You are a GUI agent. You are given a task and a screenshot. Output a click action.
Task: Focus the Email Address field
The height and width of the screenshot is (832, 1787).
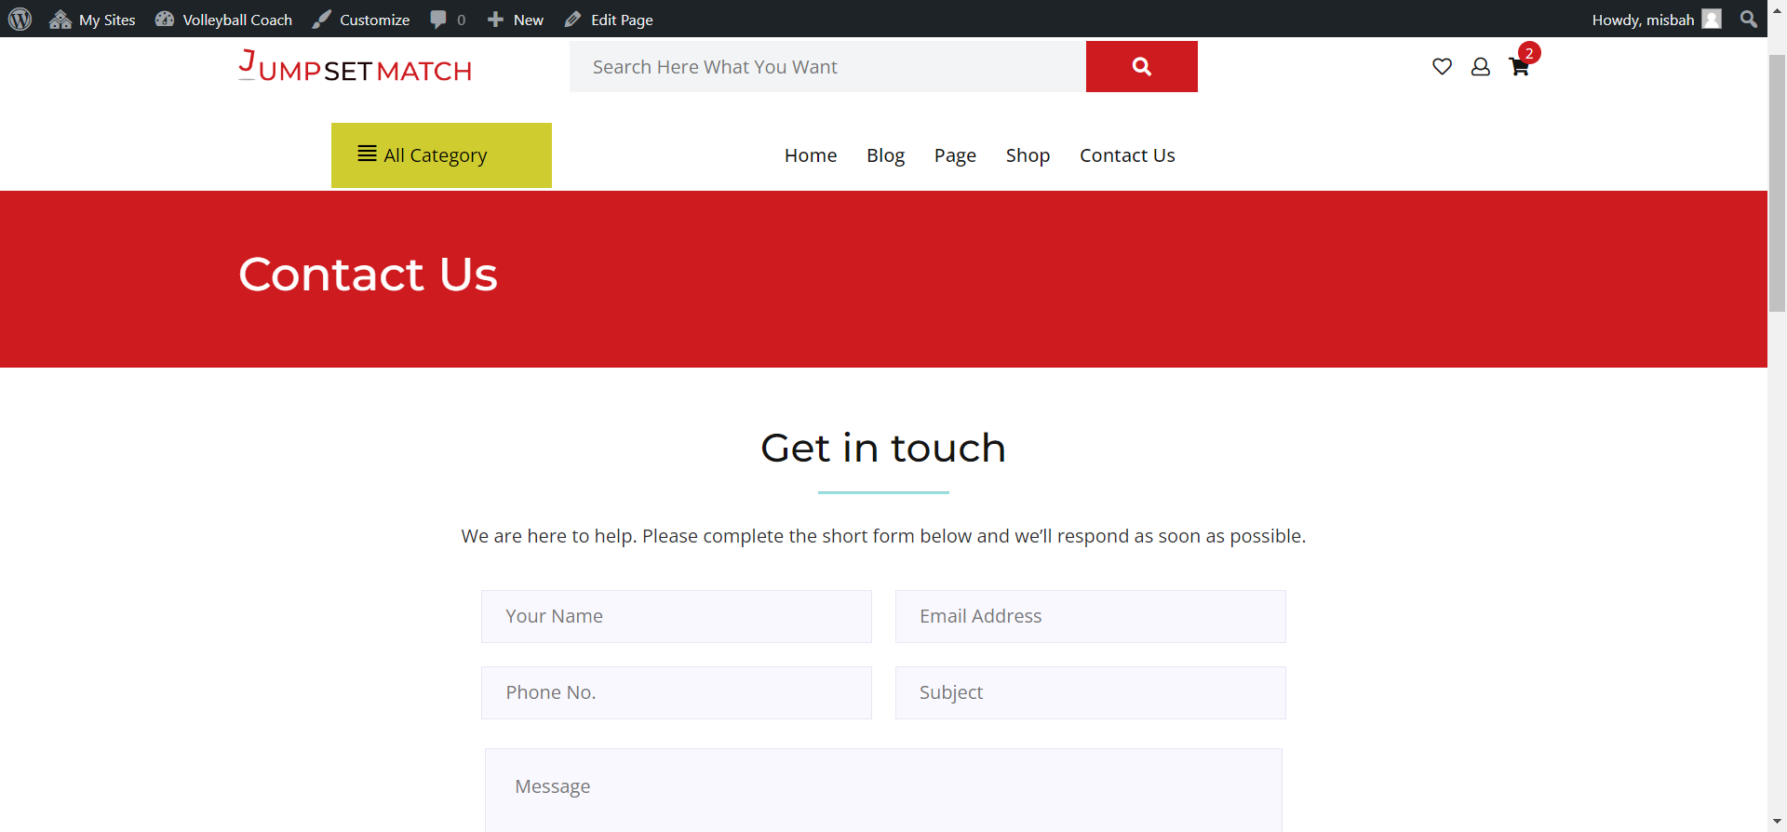[x=1090, y=616]
